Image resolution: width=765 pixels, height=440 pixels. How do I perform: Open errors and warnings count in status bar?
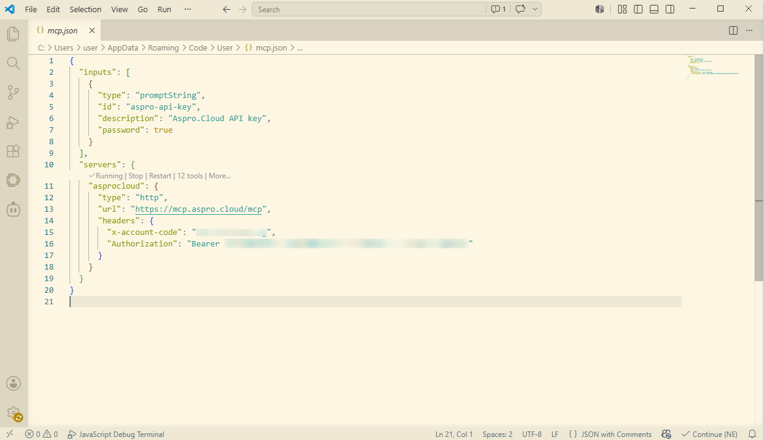coord(41,434)
